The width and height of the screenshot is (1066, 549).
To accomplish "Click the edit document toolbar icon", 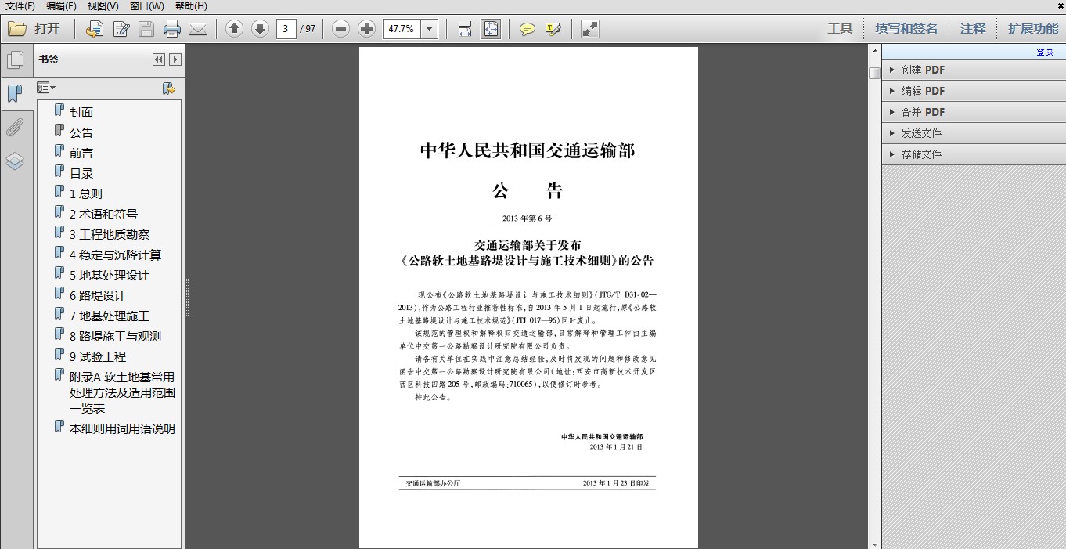I will pos(121,29).
